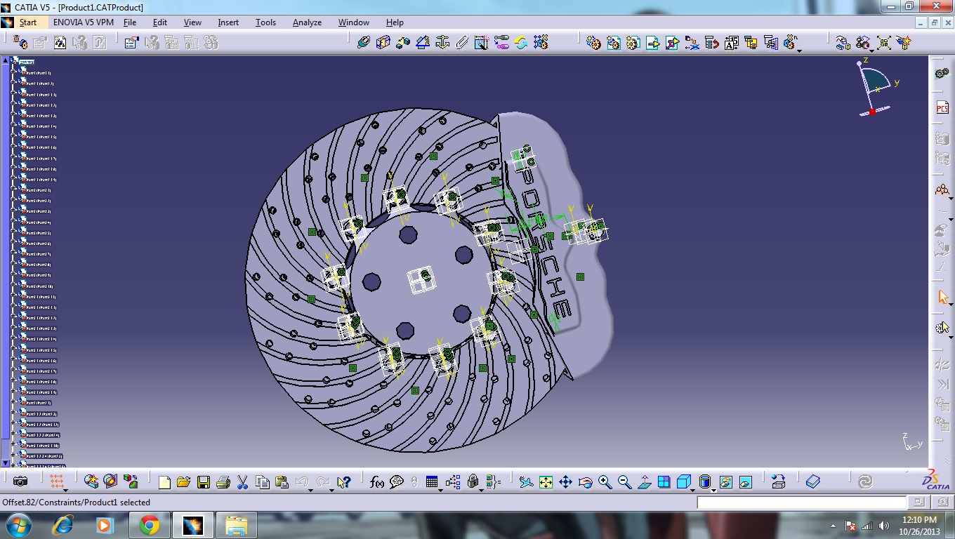Click the Design Table icon
This screenshot has height=539, width=955.
coord(432,482)
